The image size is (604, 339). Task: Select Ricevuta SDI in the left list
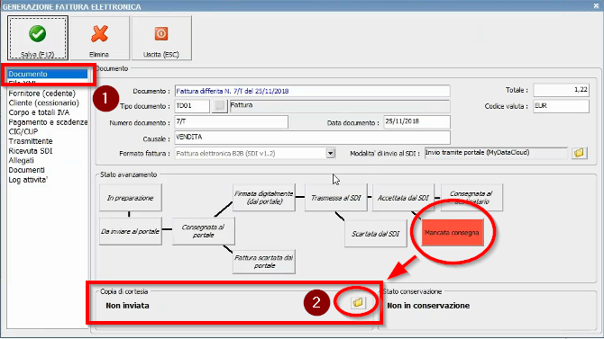(31, 151)
